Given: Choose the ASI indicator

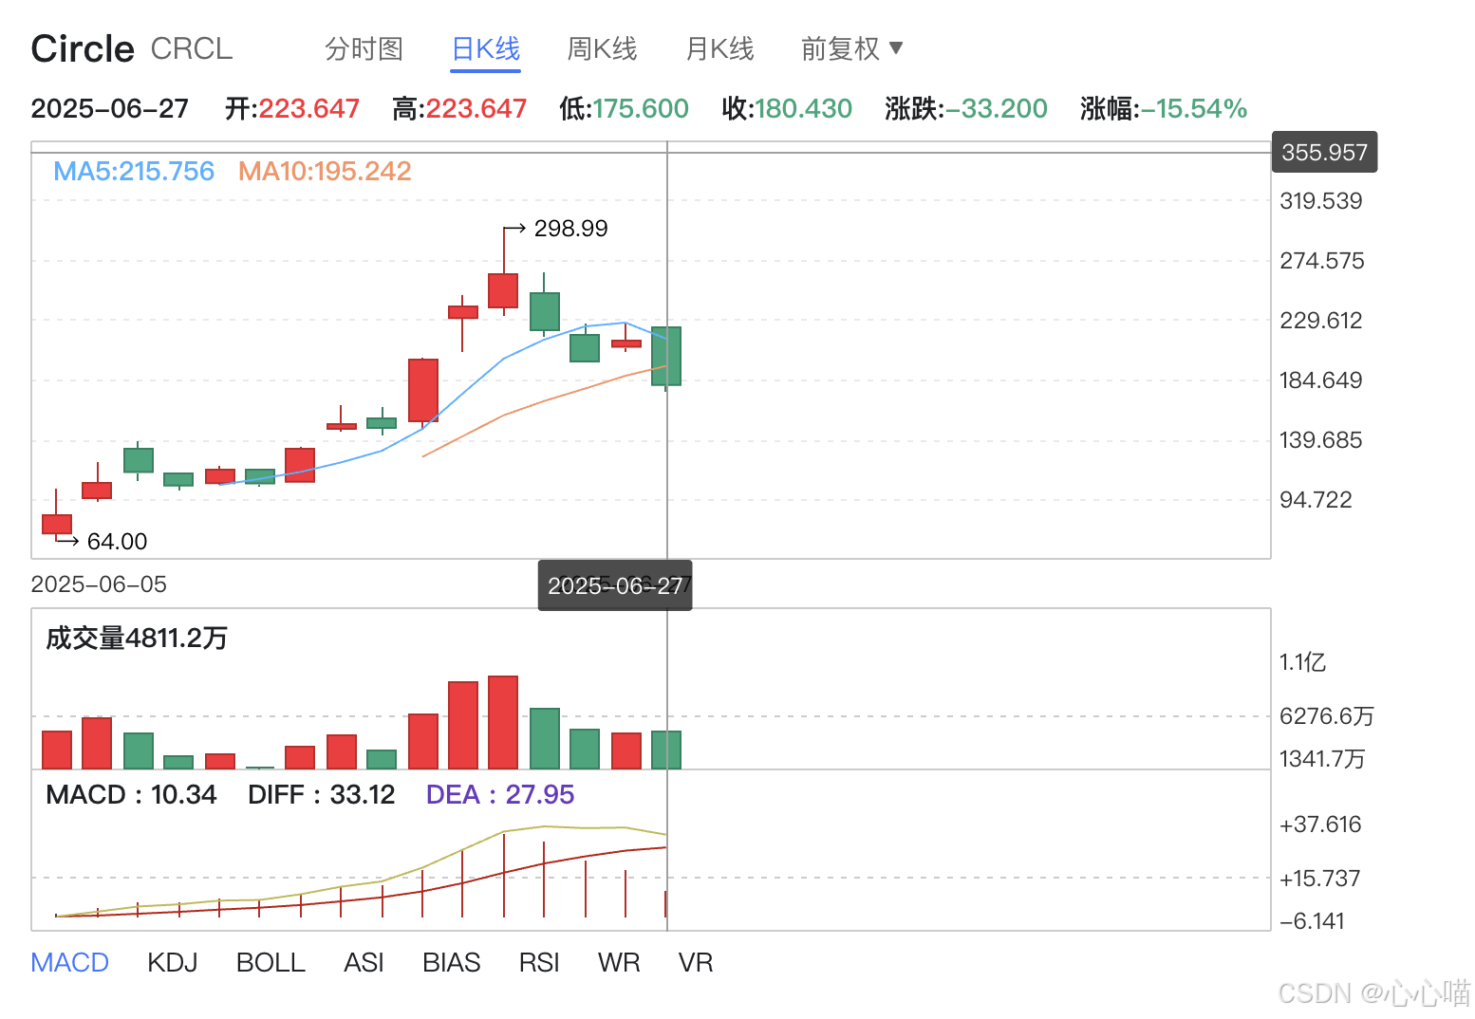Looking at the screenshot, I should (x=364, y=962).
